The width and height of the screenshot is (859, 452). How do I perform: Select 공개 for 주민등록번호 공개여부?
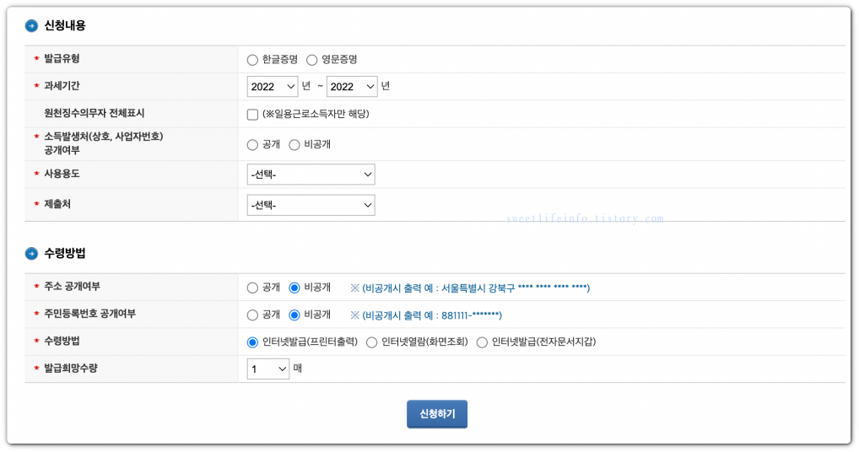click(x=252, y=315)
